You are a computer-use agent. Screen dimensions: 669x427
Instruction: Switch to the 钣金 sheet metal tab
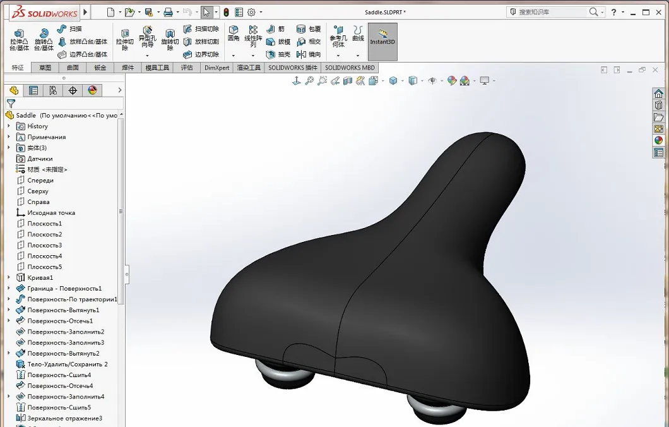pos(100,68)
